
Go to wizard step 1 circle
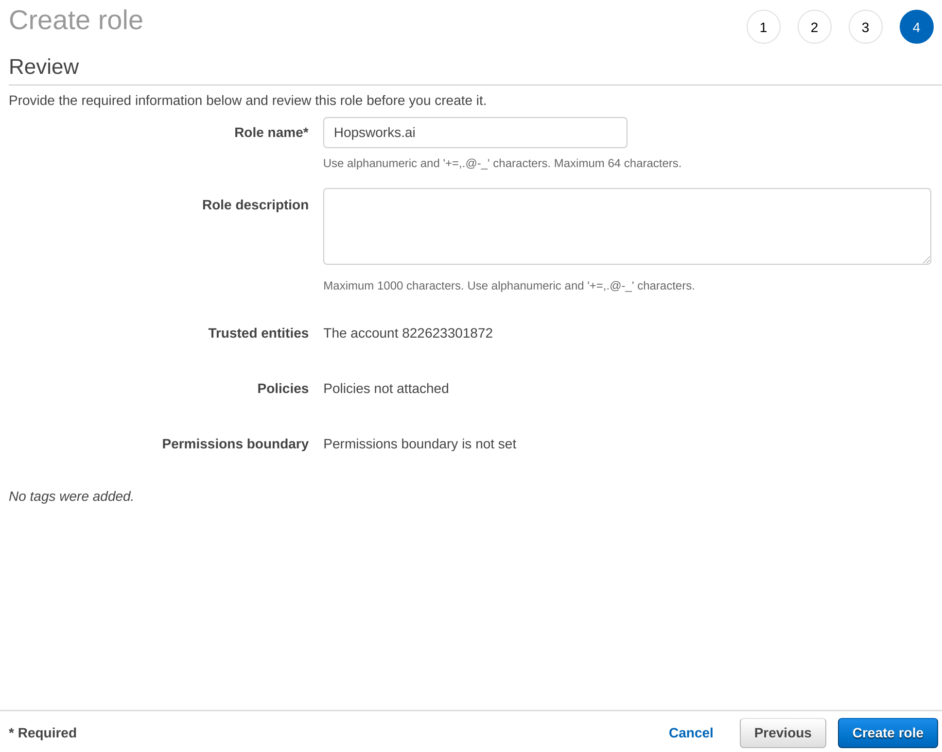763,27
